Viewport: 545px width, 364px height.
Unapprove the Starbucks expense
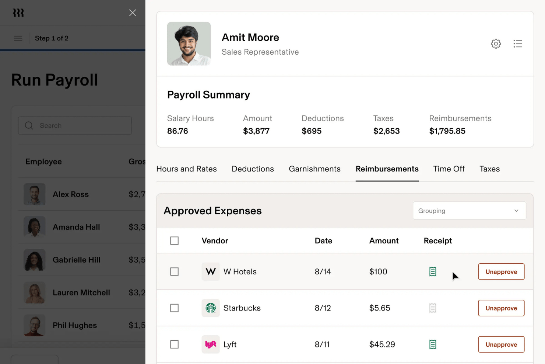tap(501, 308)
